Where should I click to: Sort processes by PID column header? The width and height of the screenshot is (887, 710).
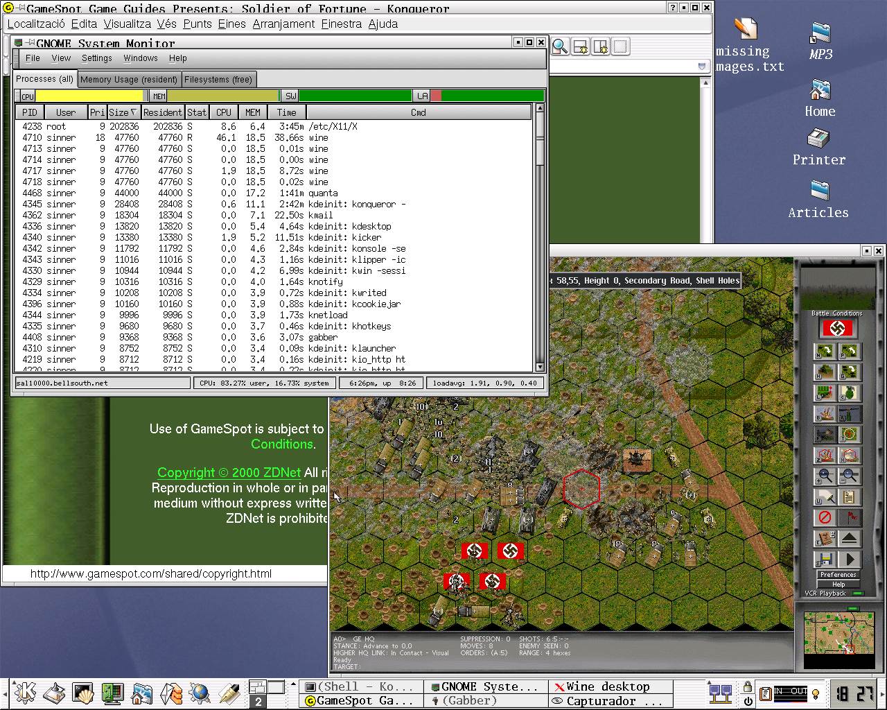30,112
